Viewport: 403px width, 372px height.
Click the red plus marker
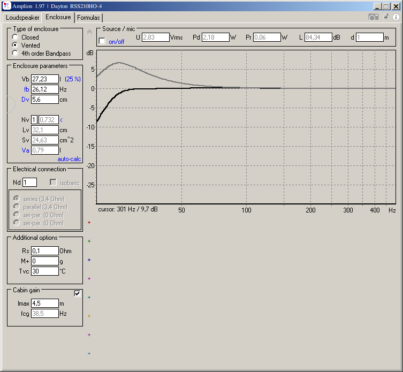(89, 222)
